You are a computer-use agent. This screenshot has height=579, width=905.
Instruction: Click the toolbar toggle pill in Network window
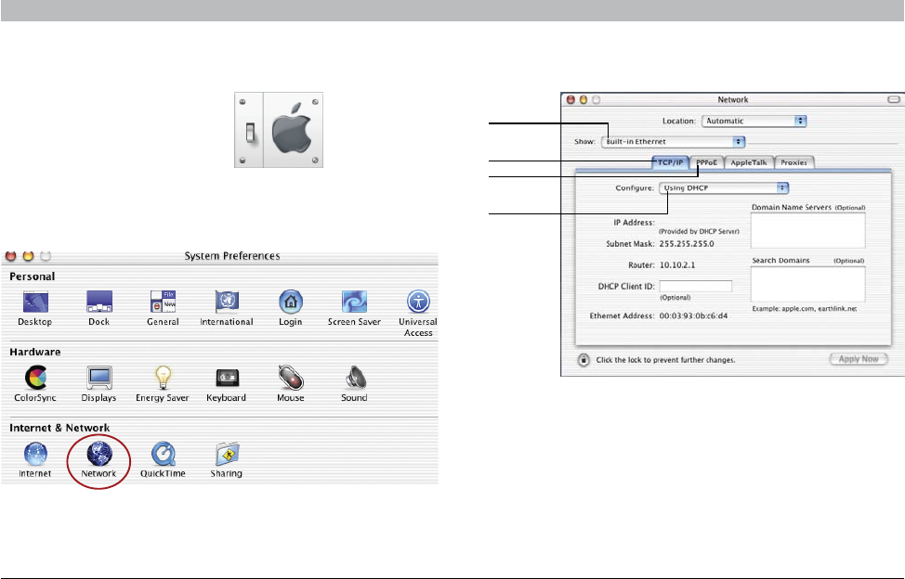[894, 99]
